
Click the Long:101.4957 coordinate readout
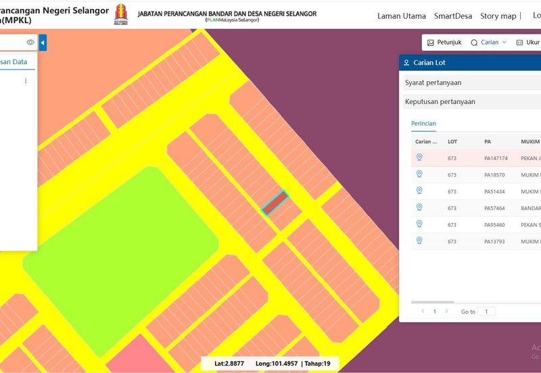click(277, 364)
